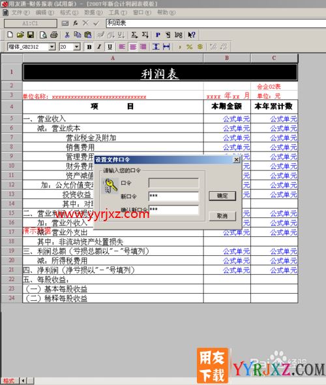Open the 帮助 menu
This screenshot has width=326, height=385.
[x=166, y=12]
